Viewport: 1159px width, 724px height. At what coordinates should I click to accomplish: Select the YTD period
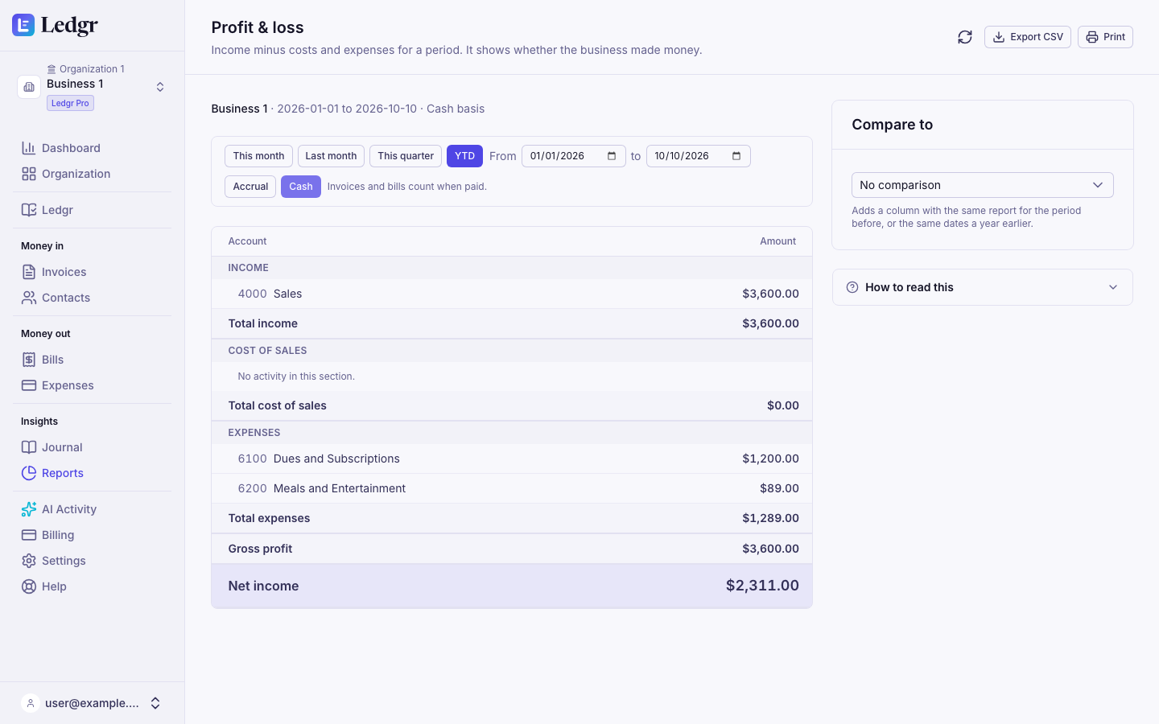(464, 156)
